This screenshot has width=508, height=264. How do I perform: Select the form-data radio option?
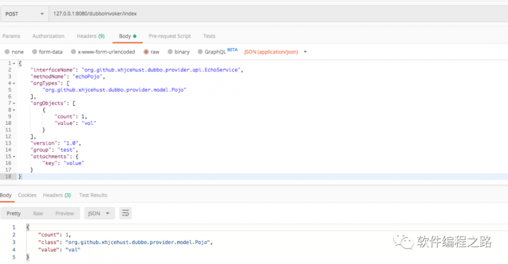click(47, 52)
